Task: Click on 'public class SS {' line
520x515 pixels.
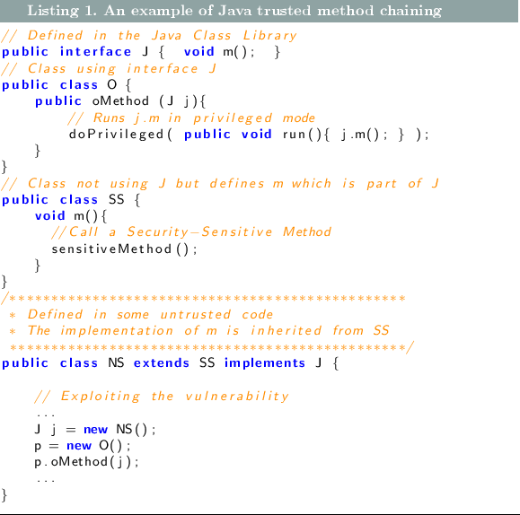Action: coord(71,200)
